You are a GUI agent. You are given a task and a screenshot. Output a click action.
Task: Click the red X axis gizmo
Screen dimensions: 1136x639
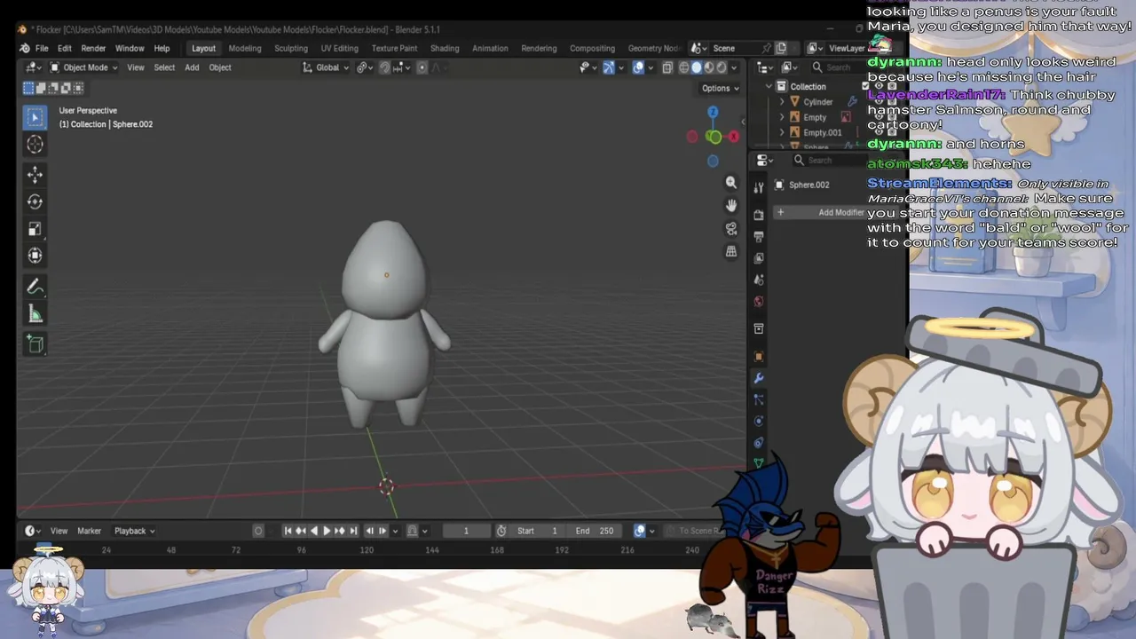coord(734,136)
